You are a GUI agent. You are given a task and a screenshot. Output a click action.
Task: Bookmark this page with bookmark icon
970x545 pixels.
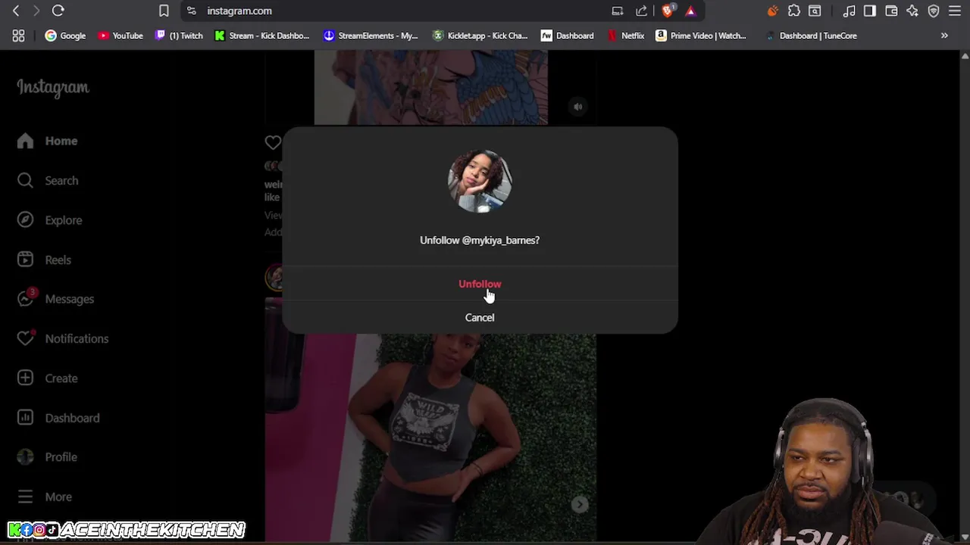tap(164, 11)
